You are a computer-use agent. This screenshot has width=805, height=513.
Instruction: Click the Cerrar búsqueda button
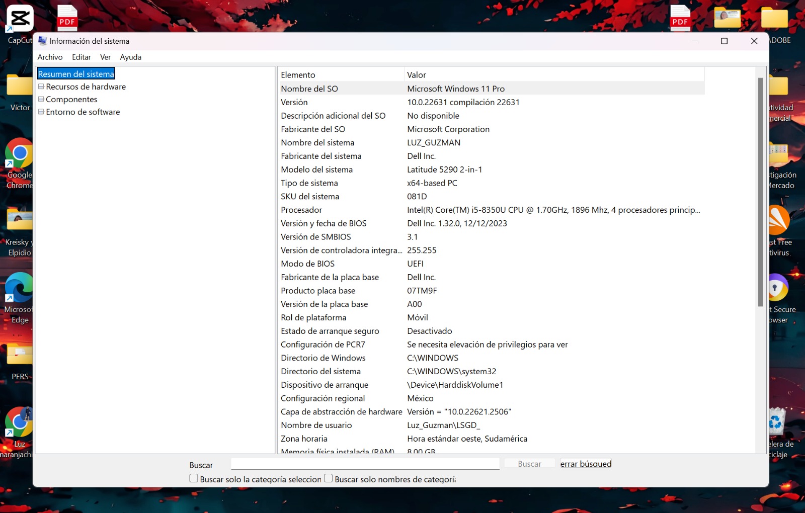click(586, 464)
